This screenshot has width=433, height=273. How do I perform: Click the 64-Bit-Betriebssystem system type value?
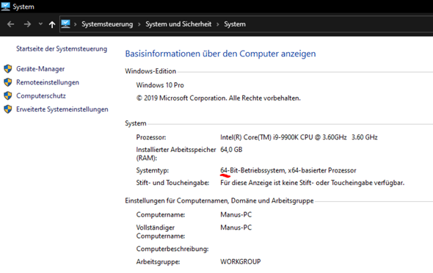point(288,170)
